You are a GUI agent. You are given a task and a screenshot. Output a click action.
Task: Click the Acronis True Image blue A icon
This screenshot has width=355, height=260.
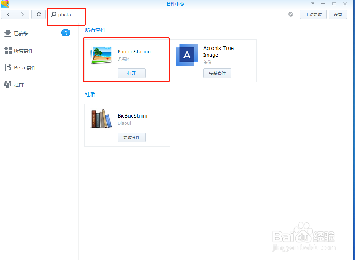tap(187, 55)
